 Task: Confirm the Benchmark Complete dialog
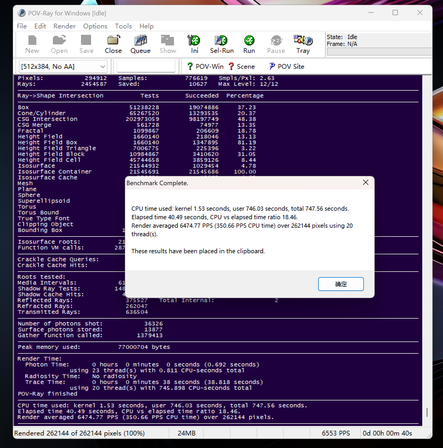pyautogui.click(x=341, y=284)
